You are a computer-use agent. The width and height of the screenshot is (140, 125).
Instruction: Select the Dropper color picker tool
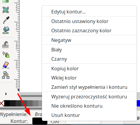(6, 20)
